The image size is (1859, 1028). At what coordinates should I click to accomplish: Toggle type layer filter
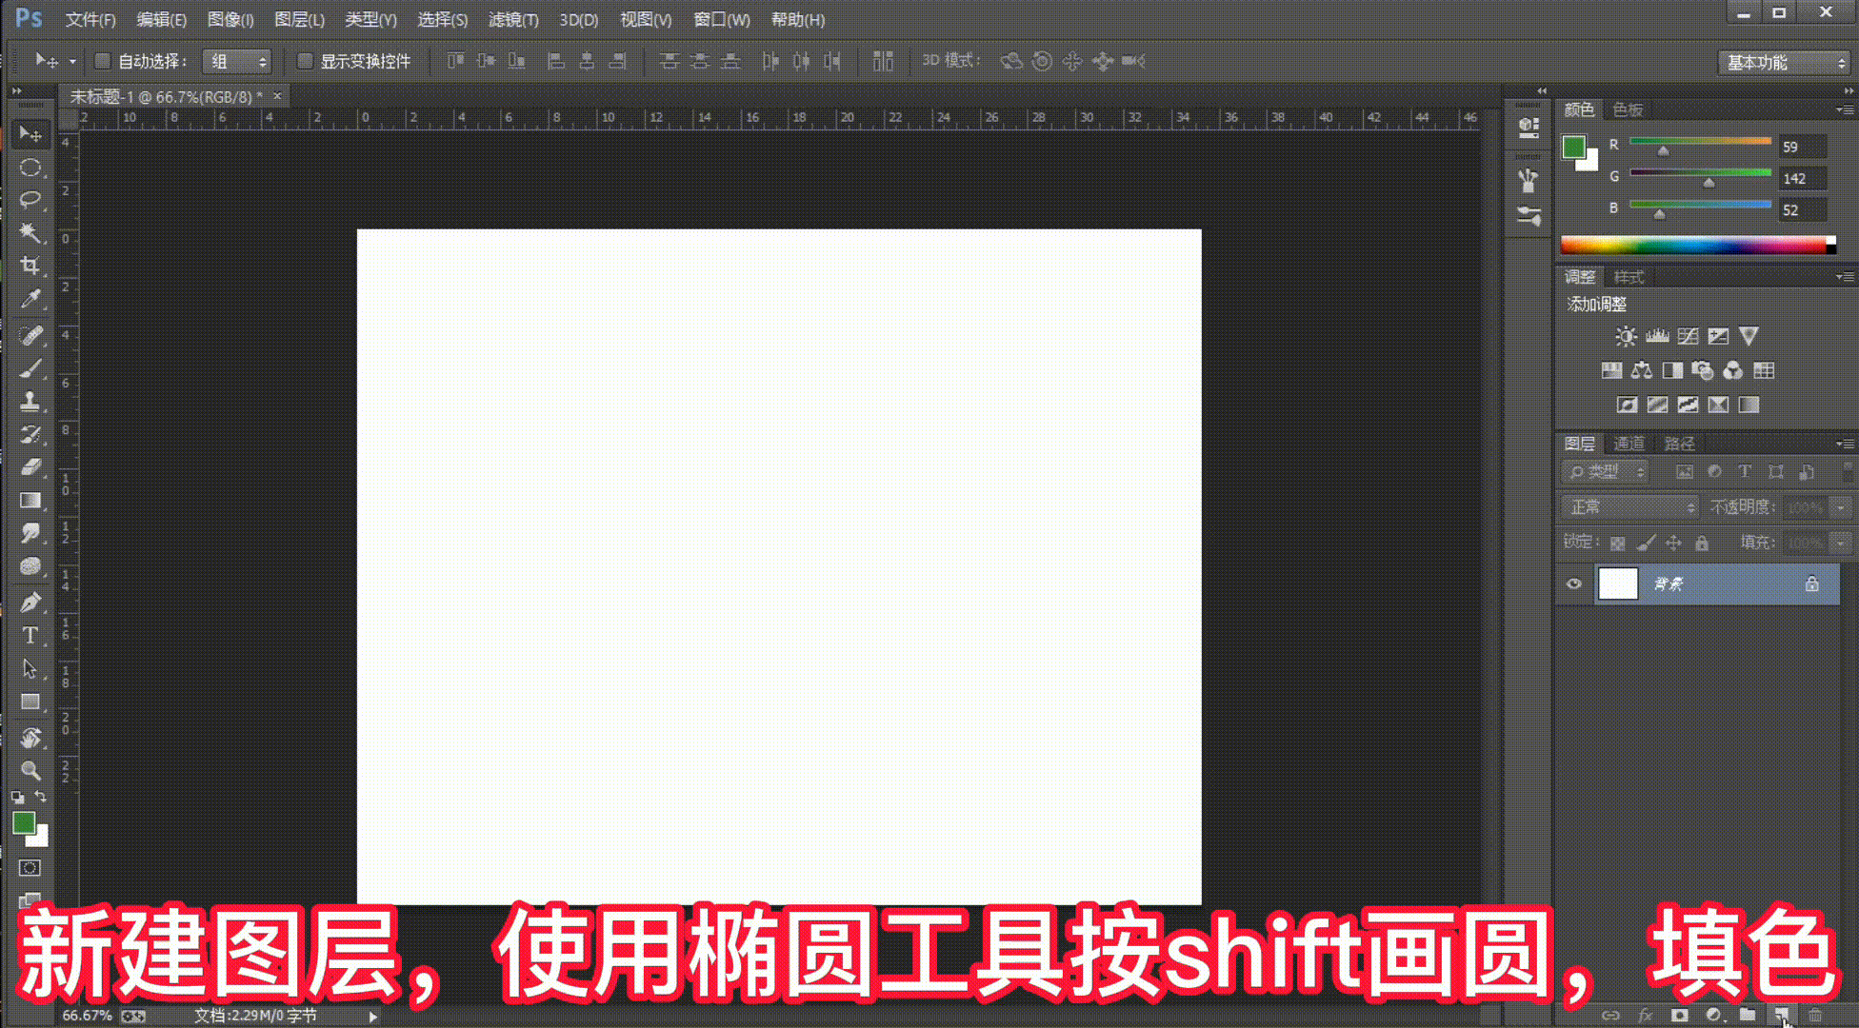click(x=1745, y=471)
